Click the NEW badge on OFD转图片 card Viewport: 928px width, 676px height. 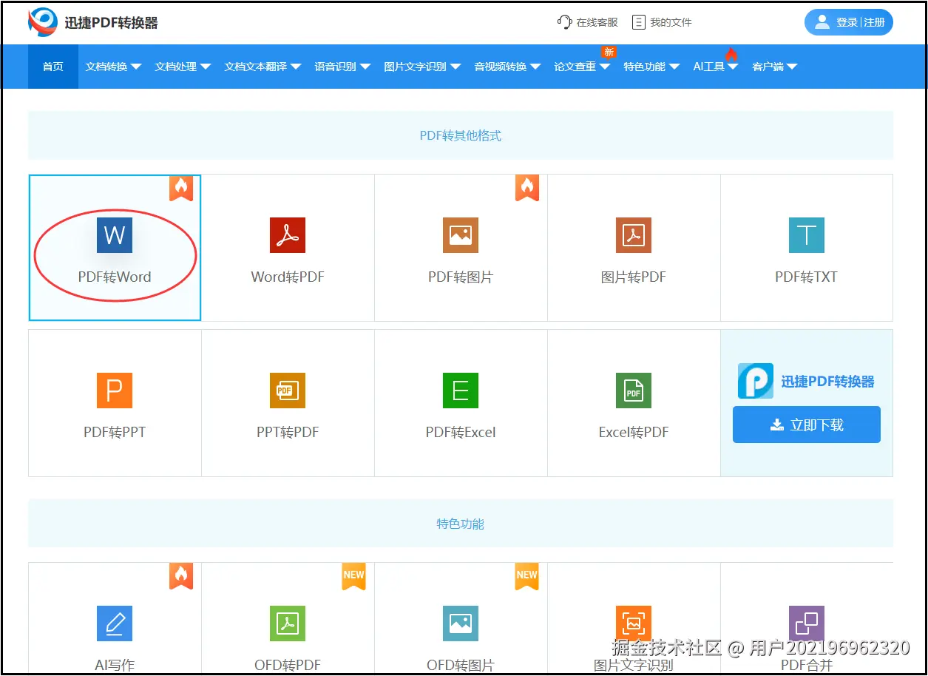point(527,576)
